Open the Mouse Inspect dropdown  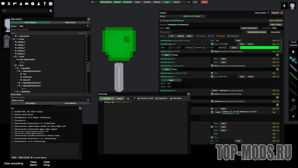[x=262, y=13]
